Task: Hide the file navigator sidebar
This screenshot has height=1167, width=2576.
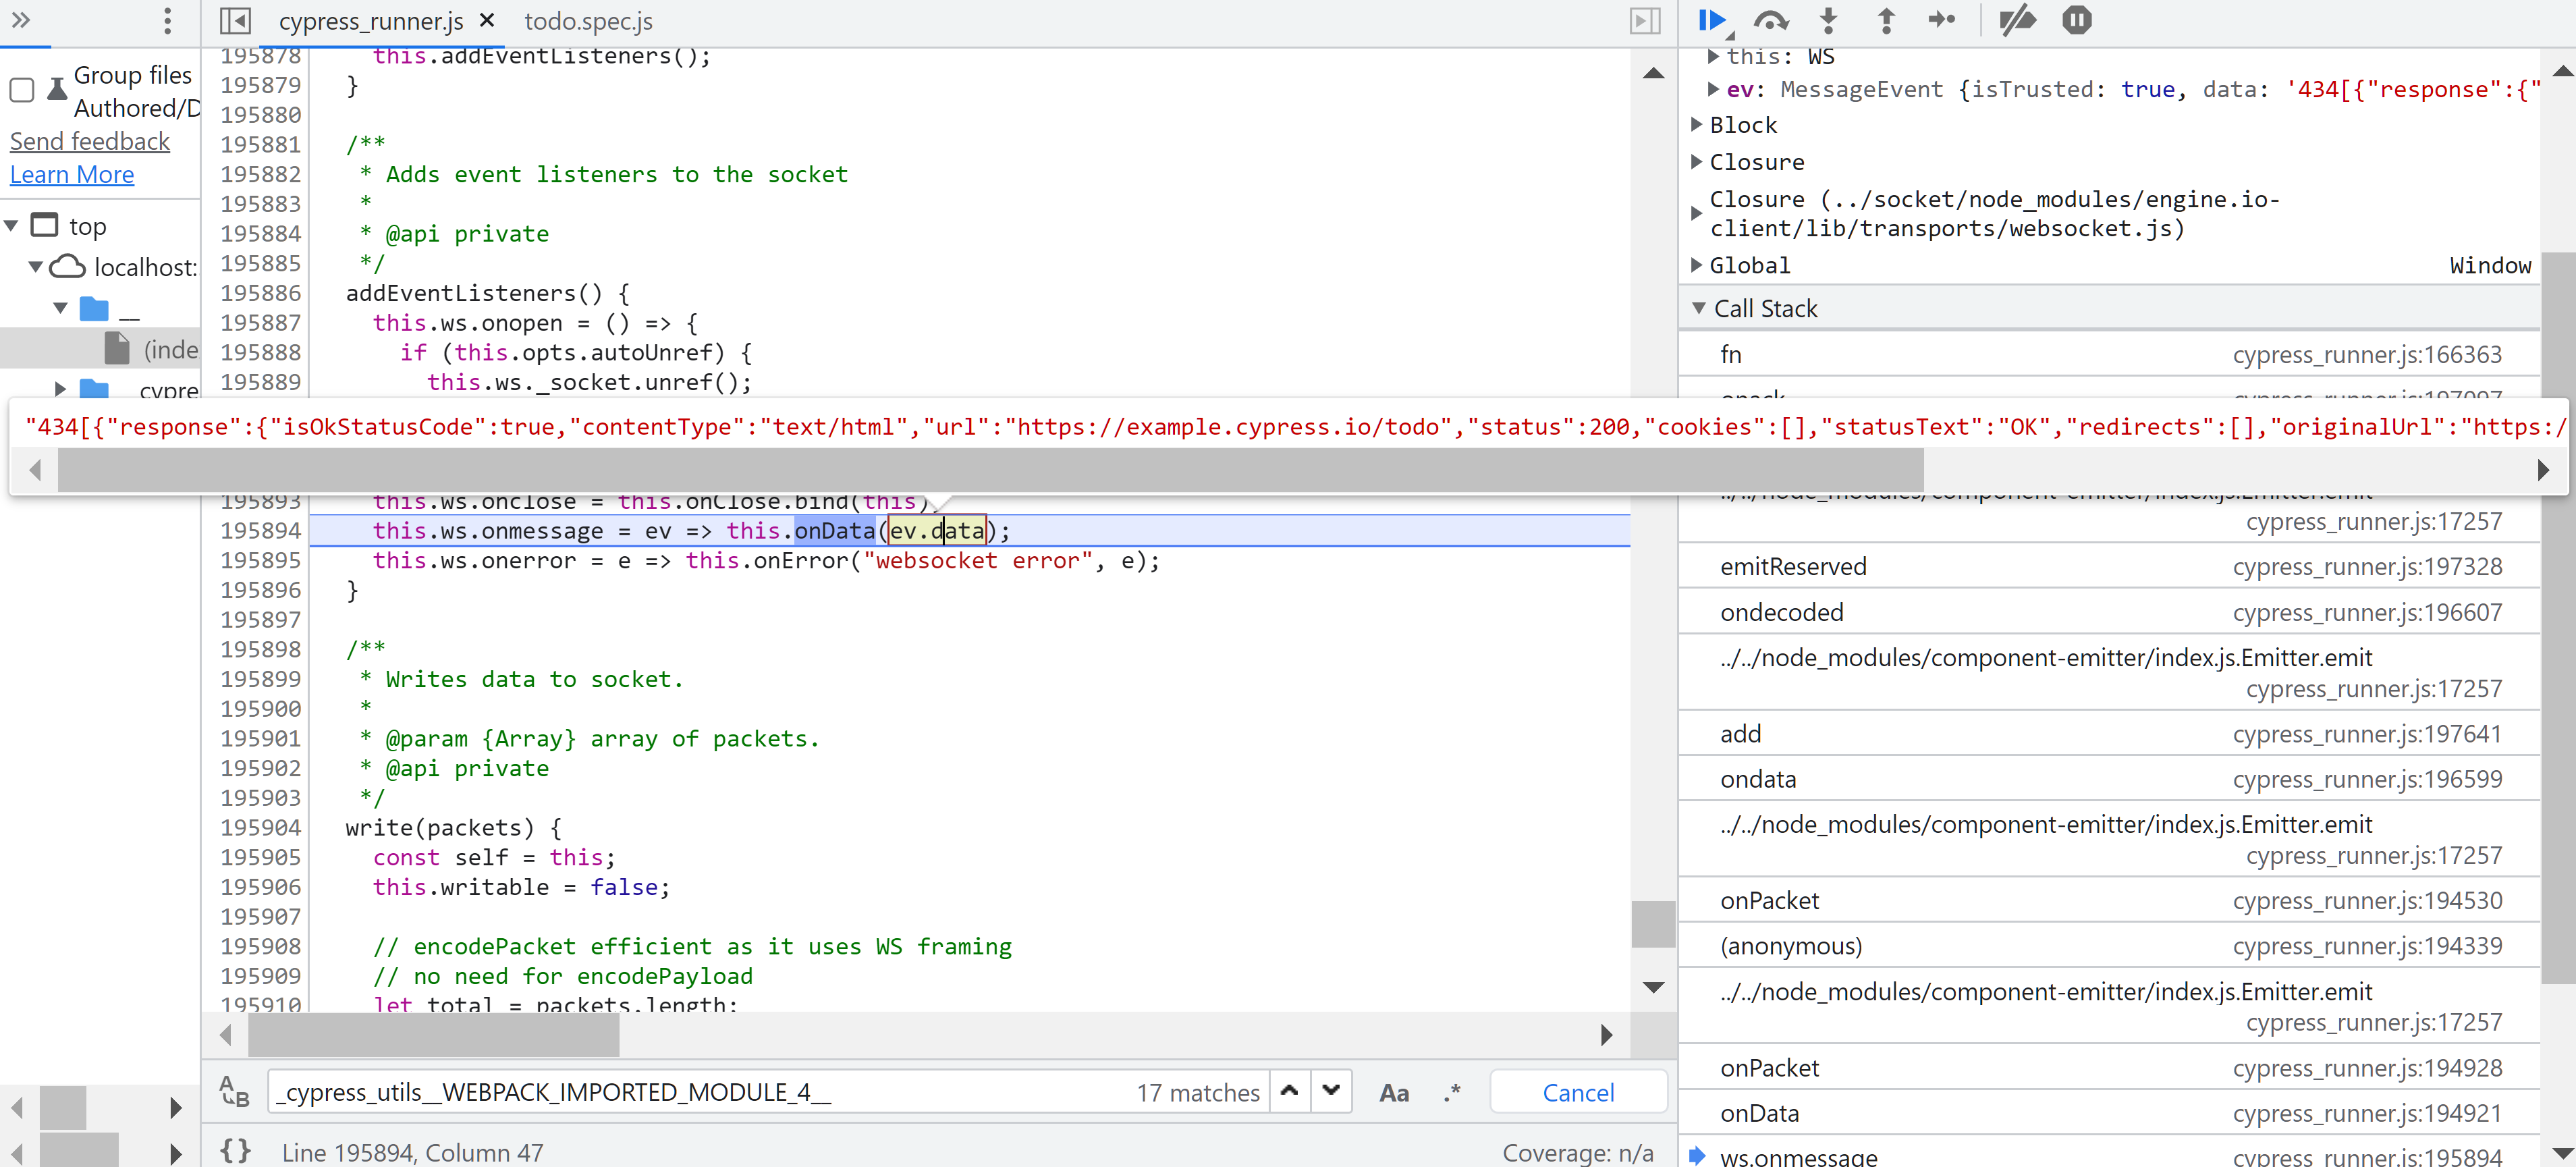Action: coord(235,20)
